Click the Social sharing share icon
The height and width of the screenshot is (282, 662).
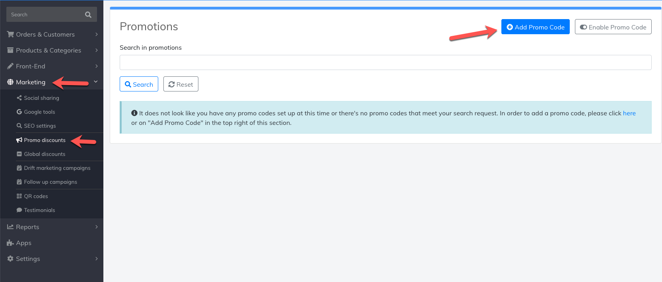(19, 98)
